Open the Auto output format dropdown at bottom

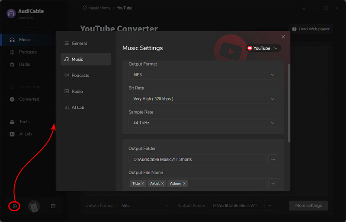coord(144,206)
